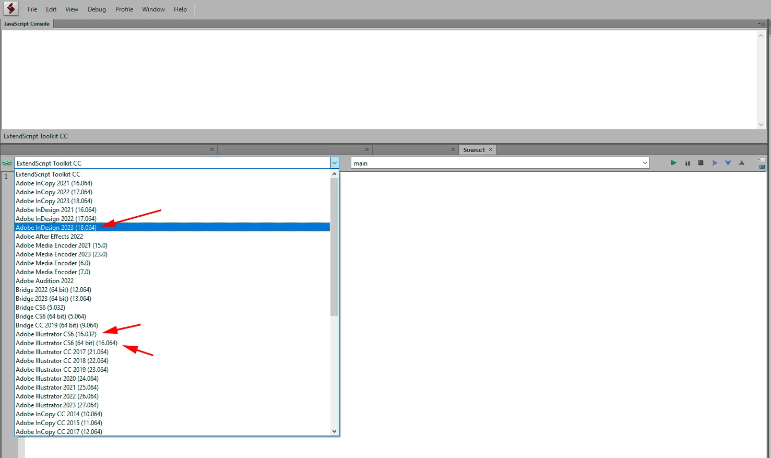This screenshot has width=771, height=458.
Task: Click the small green icon below the document flyout menu
Action: [x=762, y=167]
